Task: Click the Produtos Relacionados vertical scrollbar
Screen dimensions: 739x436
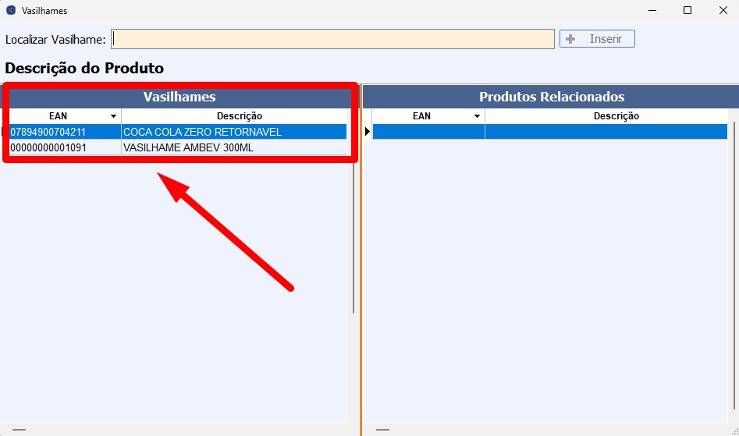Action: click(734, 264)
